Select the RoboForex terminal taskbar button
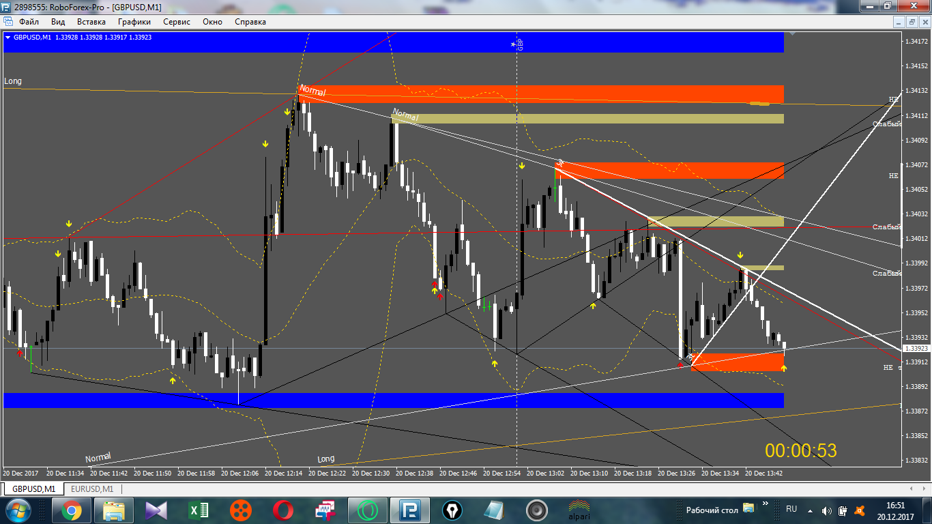Image resolution: width=932 pixels, height=524 pixels. click(410, 510)
